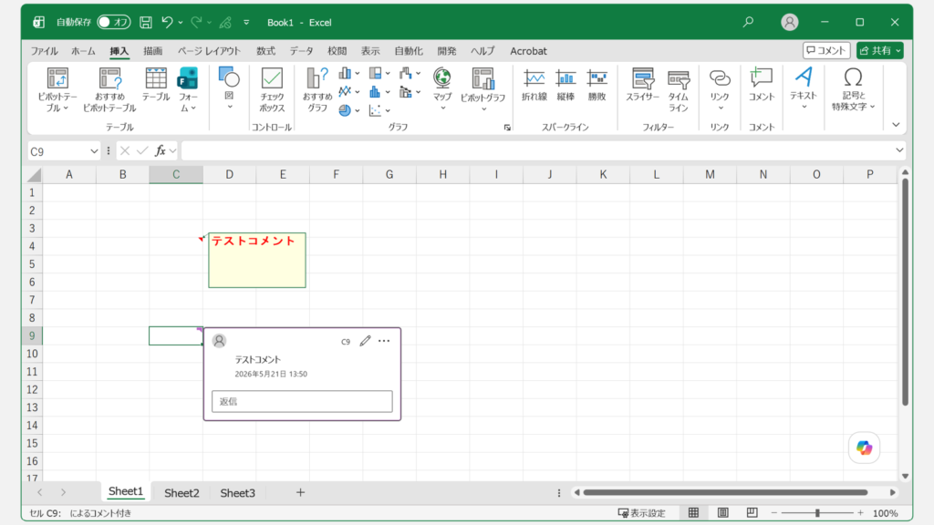
Task: Click the Timeline filter icon
Action: click(x=679, y=78)
